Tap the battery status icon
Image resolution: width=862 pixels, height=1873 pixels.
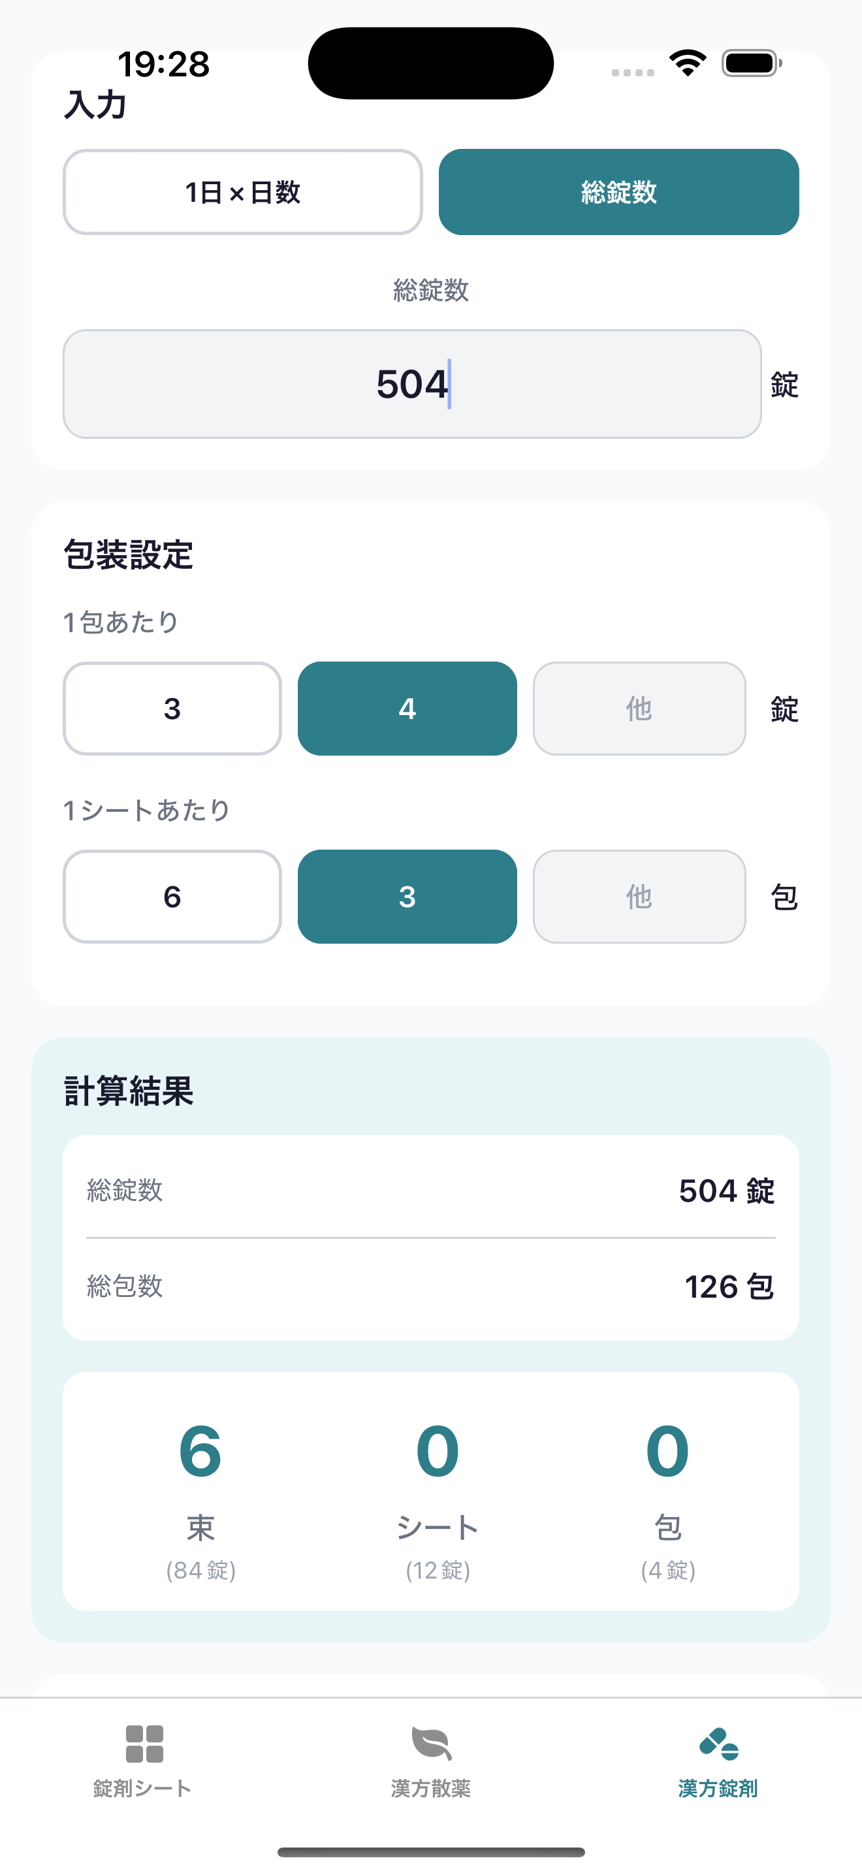pyautogui.click(x=752, y=63)
